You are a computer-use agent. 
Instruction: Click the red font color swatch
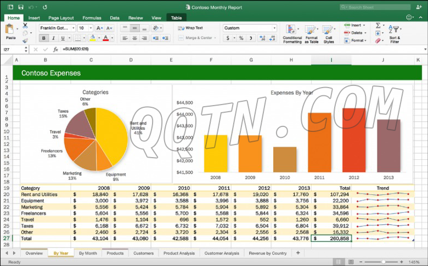tap(105, 38)
